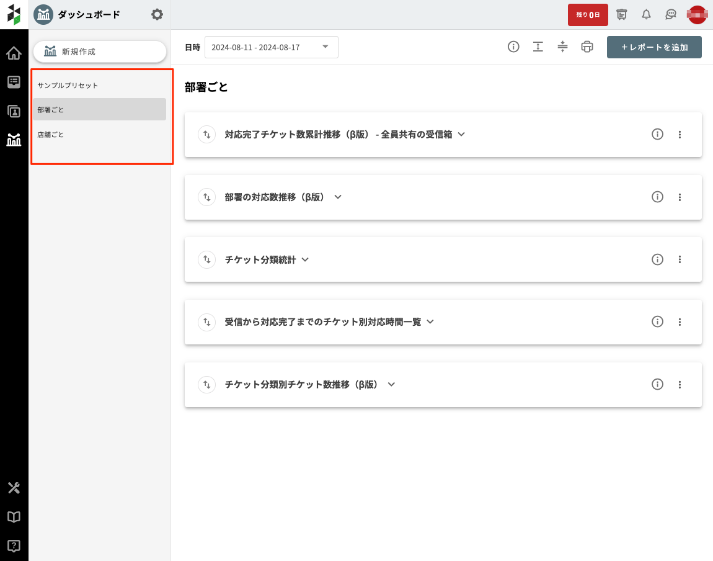Toggle swap arrows on 対応完了チケット数累計推移 card
The height and width of the screenshot is (561, 713).
click(206, 134)
